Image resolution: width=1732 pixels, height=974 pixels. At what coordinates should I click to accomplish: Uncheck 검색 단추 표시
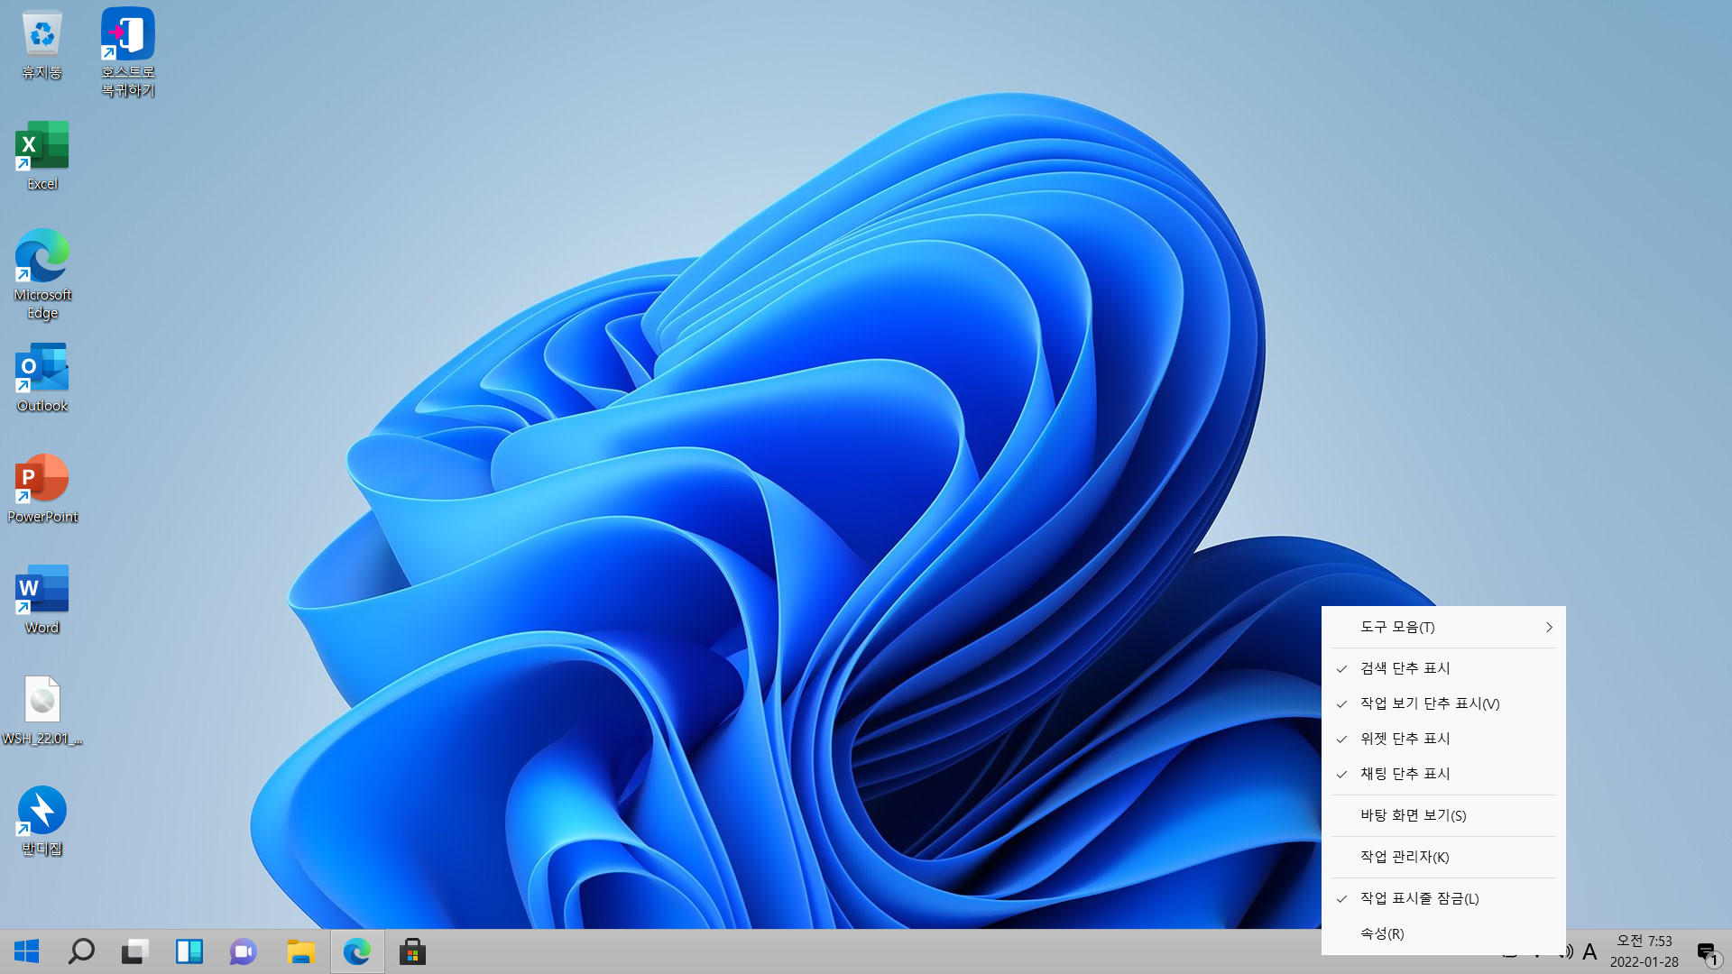click(1443, 668)
